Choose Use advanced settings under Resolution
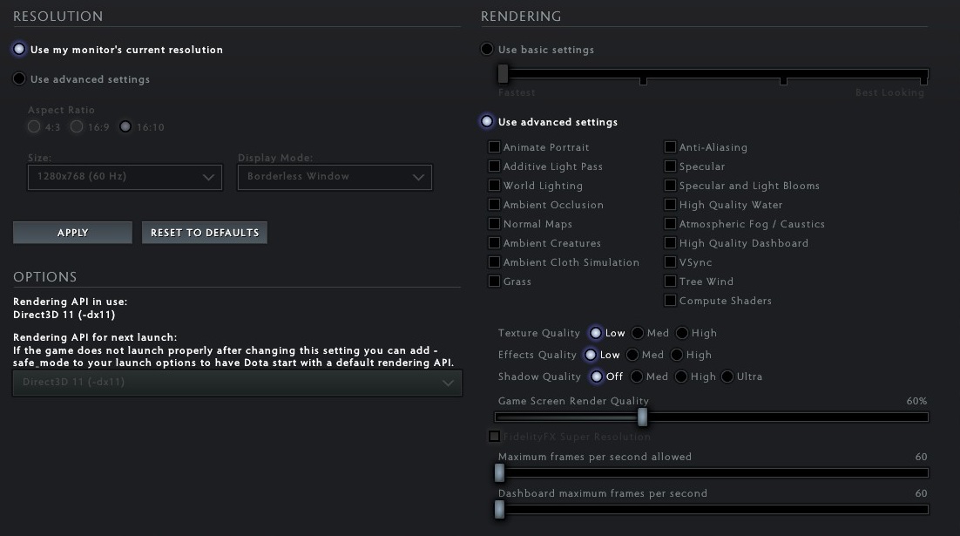The image size is (960, 536). pyautogui.click(x=19, y=79)
